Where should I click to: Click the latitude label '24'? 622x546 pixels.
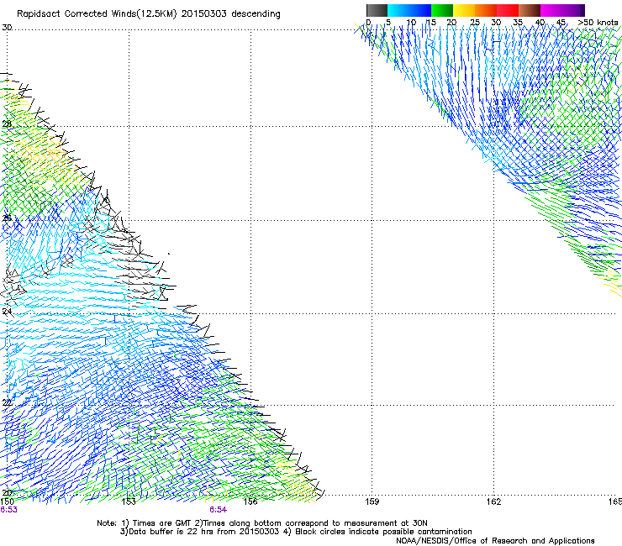(7, 312)
